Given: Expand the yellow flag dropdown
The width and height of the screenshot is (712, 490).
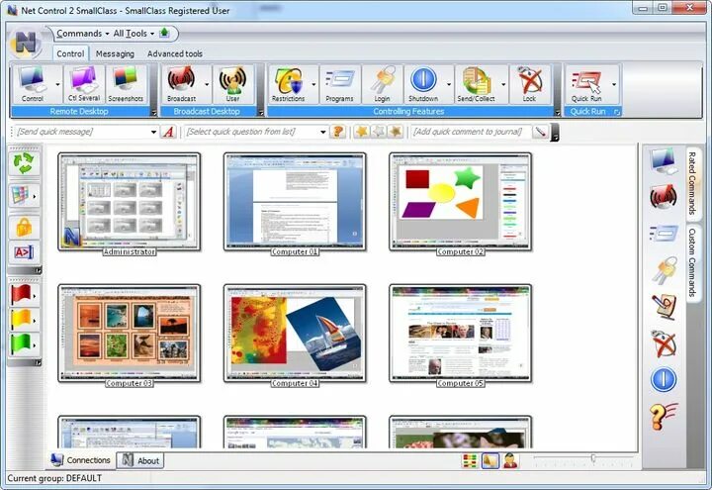Looking at the screenshot, I should pos(35,321).
